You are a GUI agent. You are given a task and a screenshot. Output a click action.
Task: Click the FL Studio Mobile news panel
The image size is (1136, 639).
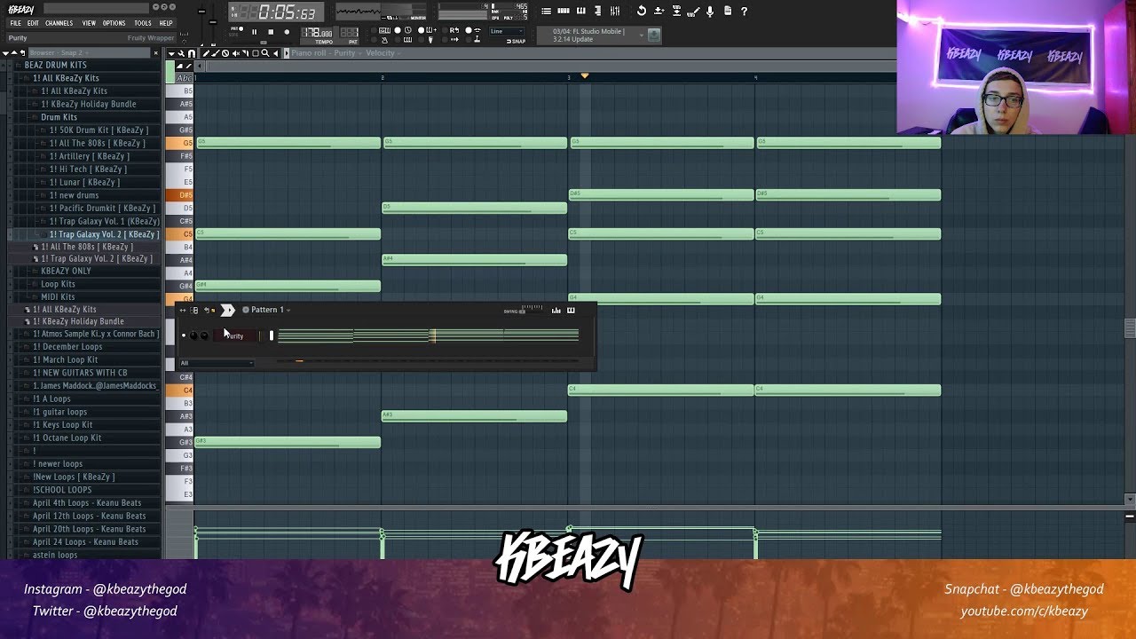point(599,35)
